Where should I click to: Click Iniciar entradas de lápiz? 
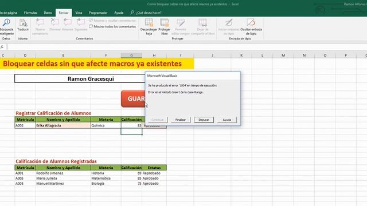click(229, 27)
